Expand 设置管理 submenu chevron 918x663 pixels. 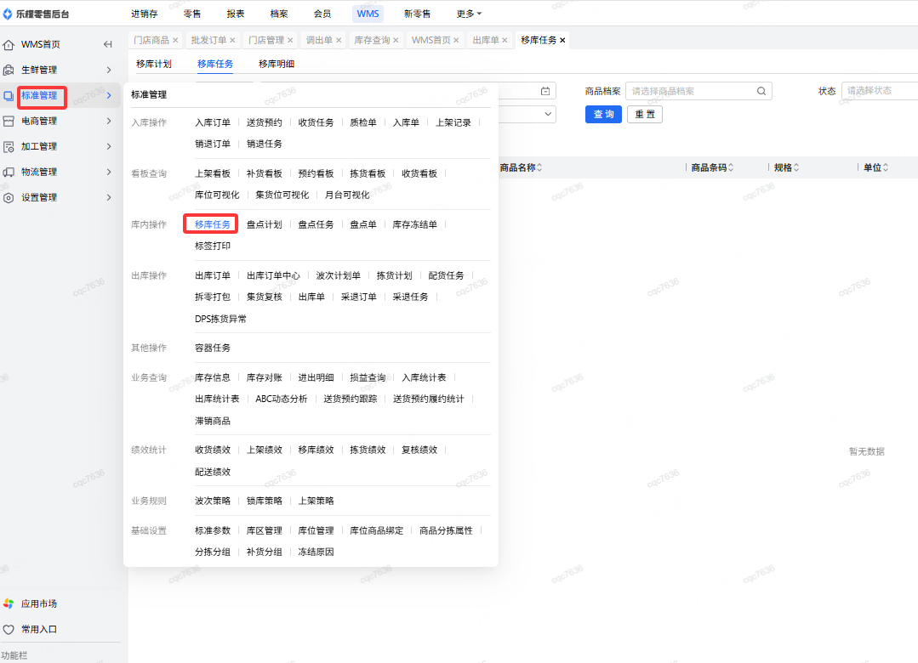tap(109, 198)
